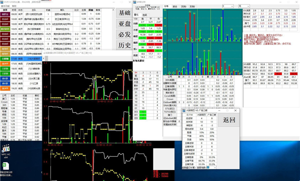
Task: Click the 历史 button
Action: click(124, 45)
